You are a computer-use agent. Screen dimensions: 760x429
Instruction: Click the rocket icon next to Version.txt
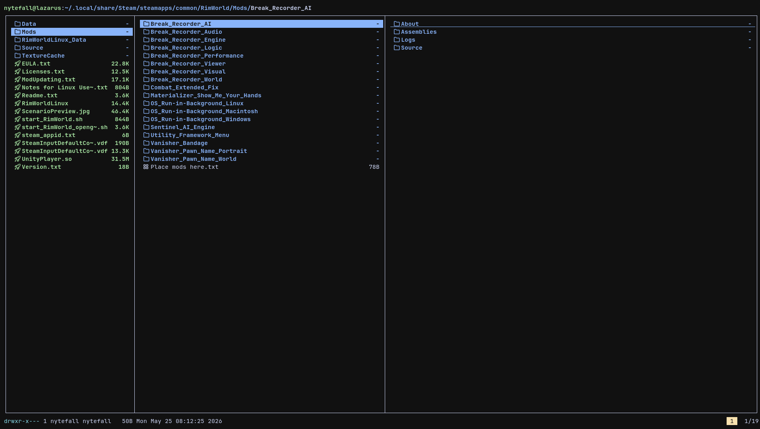tap(17, 167)
